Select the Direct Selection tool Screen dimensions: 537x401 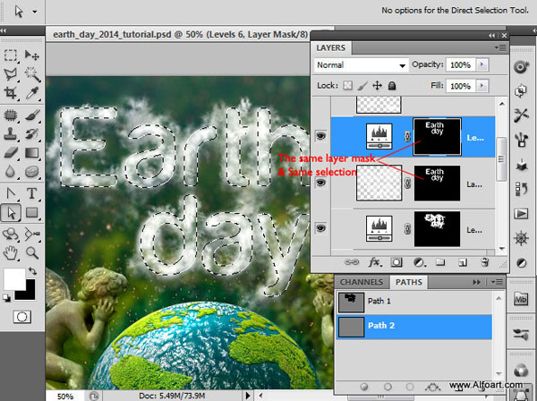point(11,213)
